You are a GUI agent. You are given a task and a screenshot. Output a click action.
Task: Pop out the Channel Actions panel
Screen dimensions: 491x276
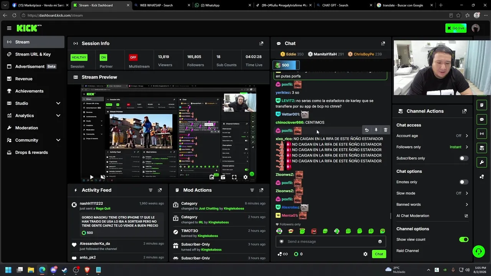464,111
